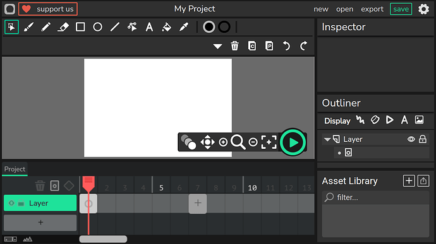436x244 pixels.
Task: Select the Rectangle tool
Action: (80, 27)
